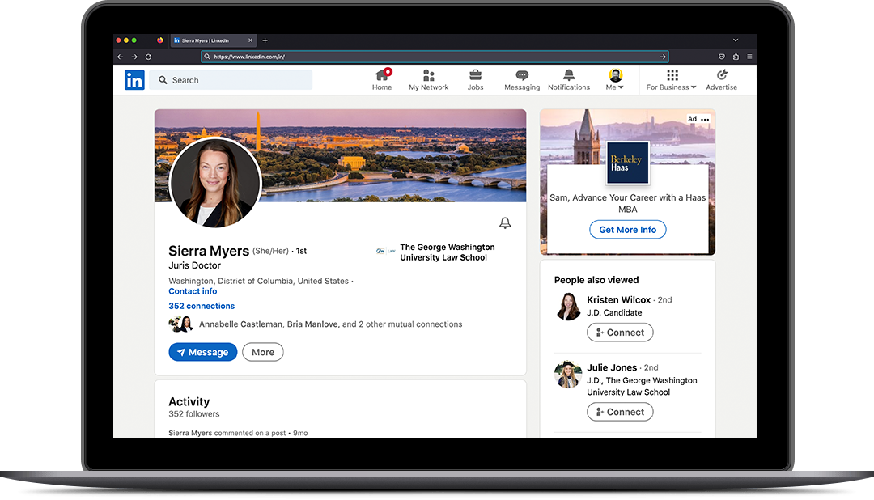Open a new browser tab
The image size is (874, 500).
pos(265,40)
